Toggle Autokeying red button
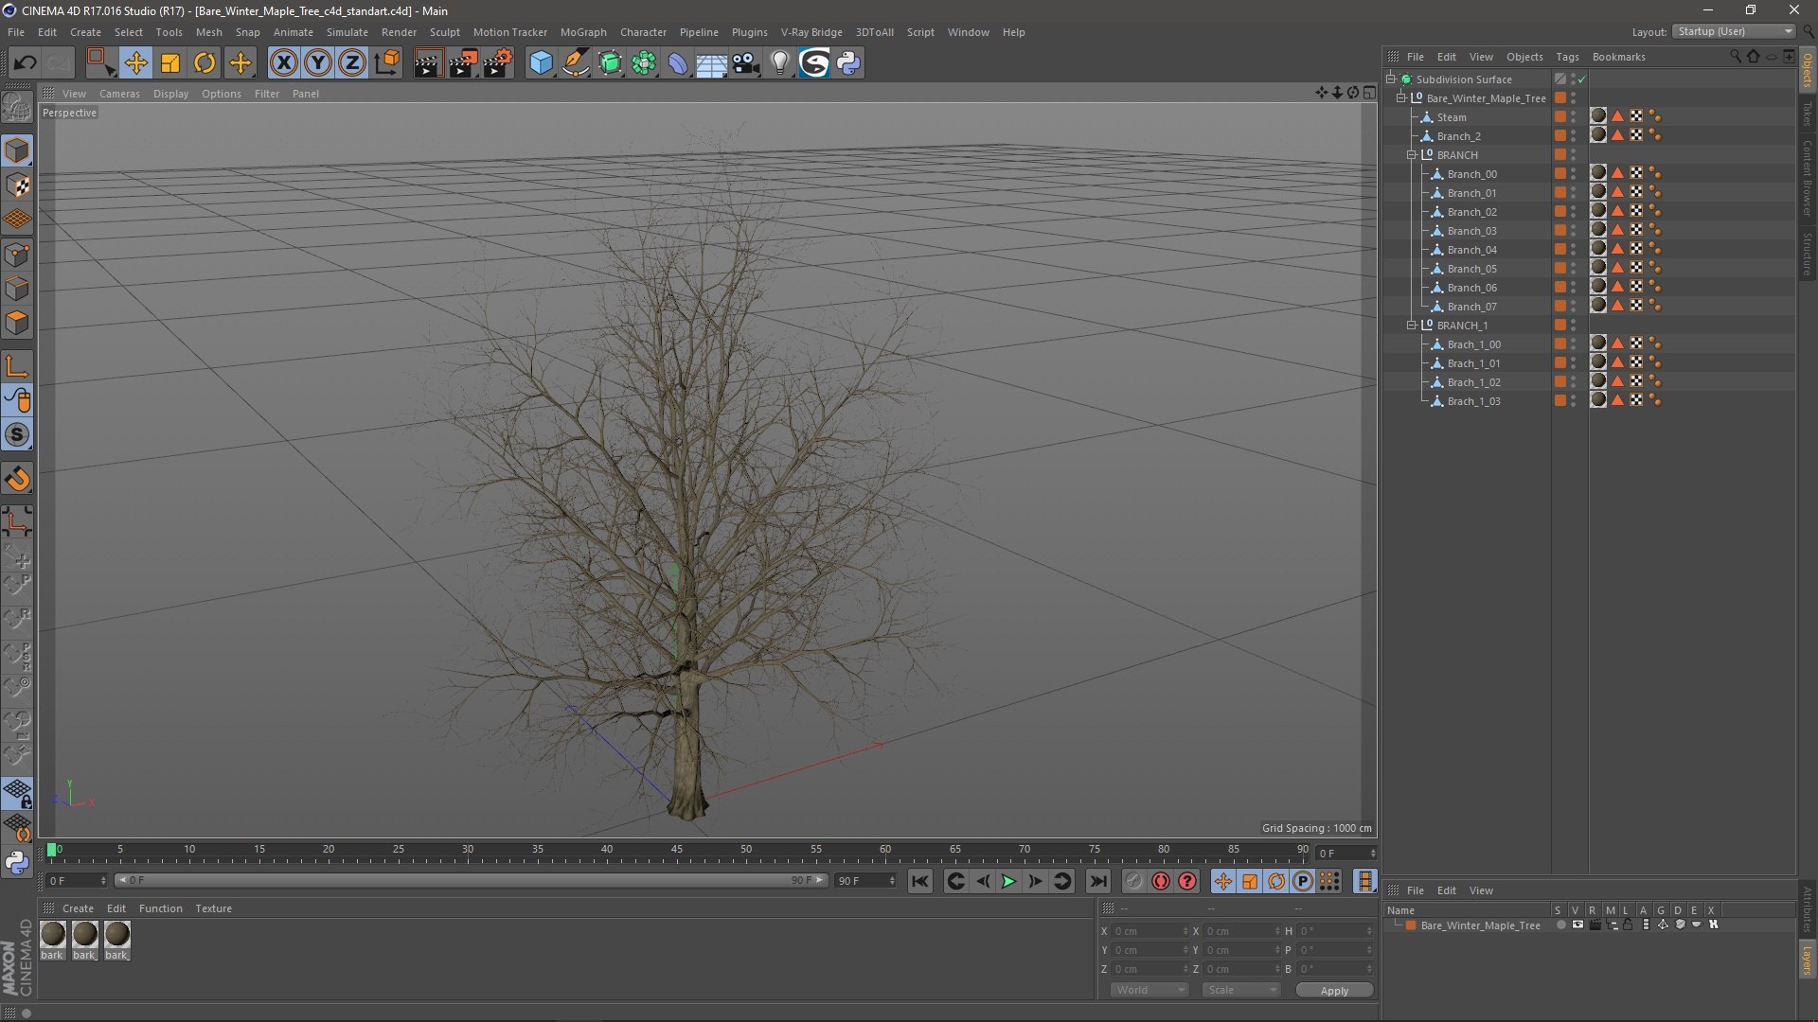This screenshot has width=1818, height=1022. point(1160,881)
